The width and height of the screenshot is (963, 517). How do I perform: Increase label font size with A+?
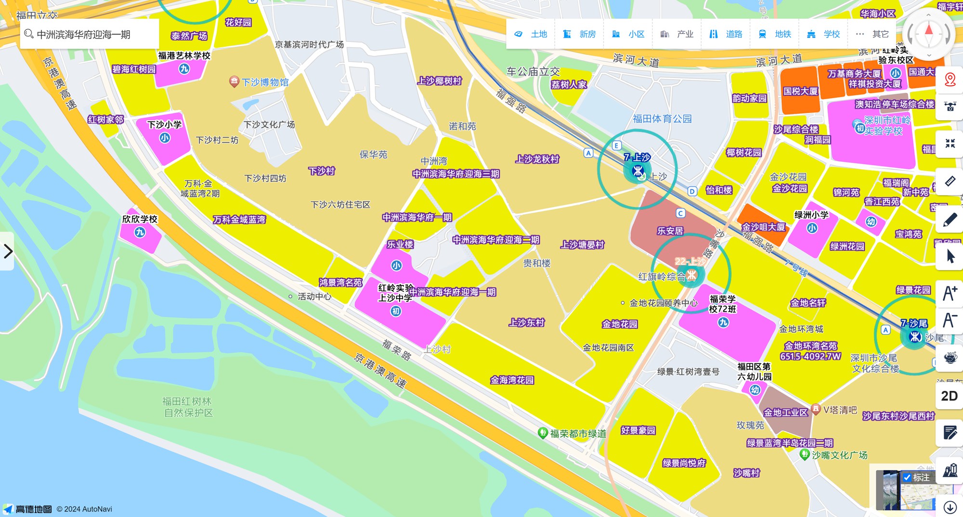950,293
